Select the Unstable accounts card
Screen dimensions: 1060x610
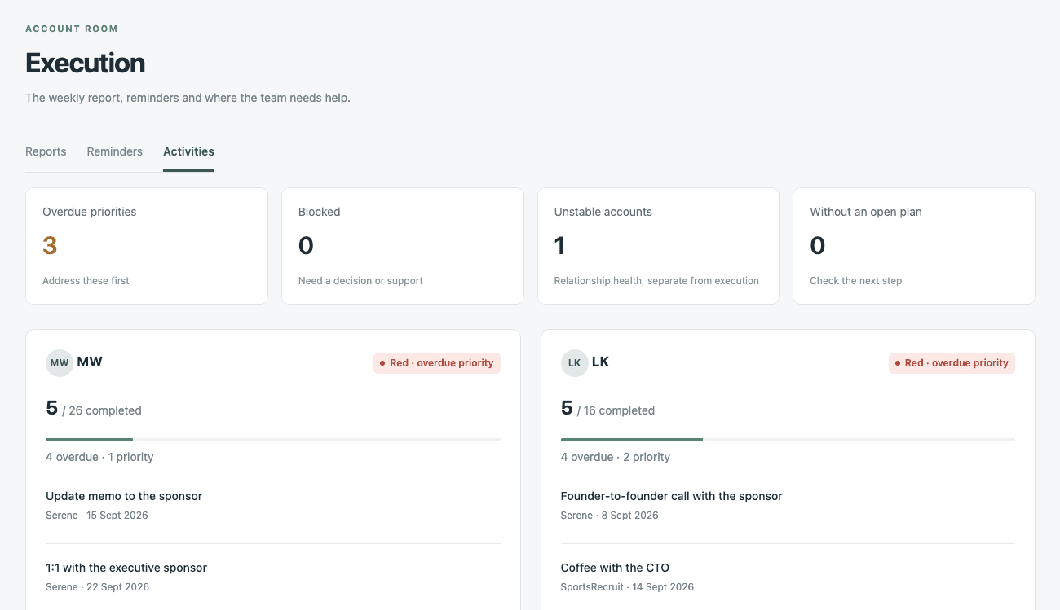658,246
